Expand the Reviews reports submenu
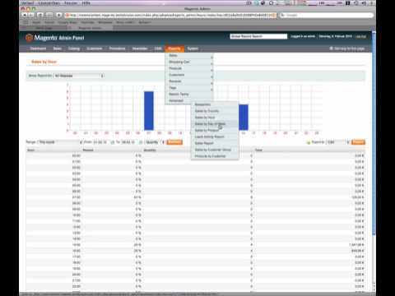The image size is (395, 296). click(189, 81)
